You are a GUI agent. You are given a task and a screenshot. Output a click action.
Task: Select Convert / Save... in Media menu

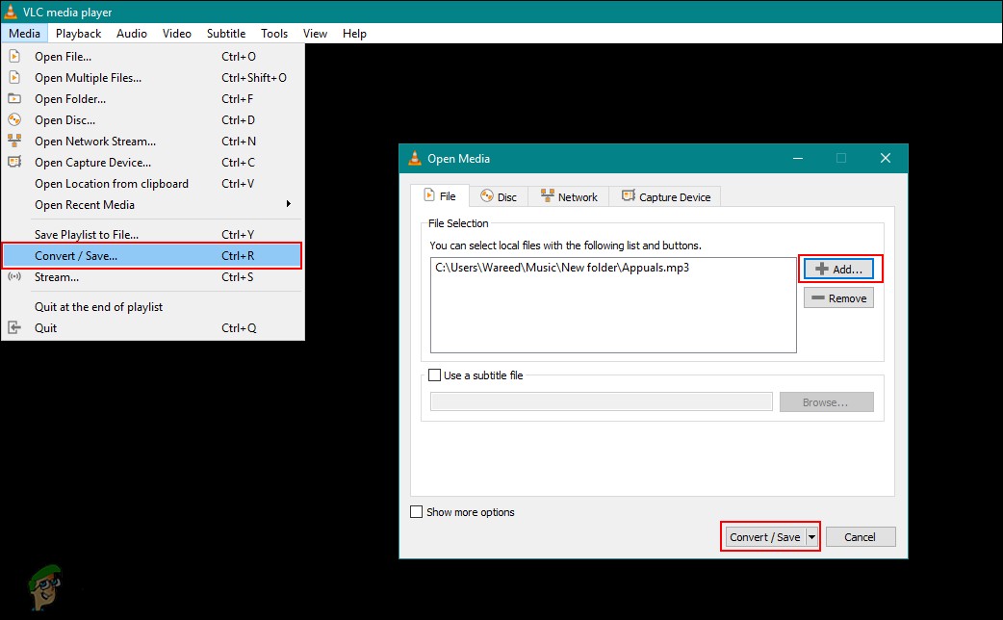pyautogui.click(x=152, y=255)
